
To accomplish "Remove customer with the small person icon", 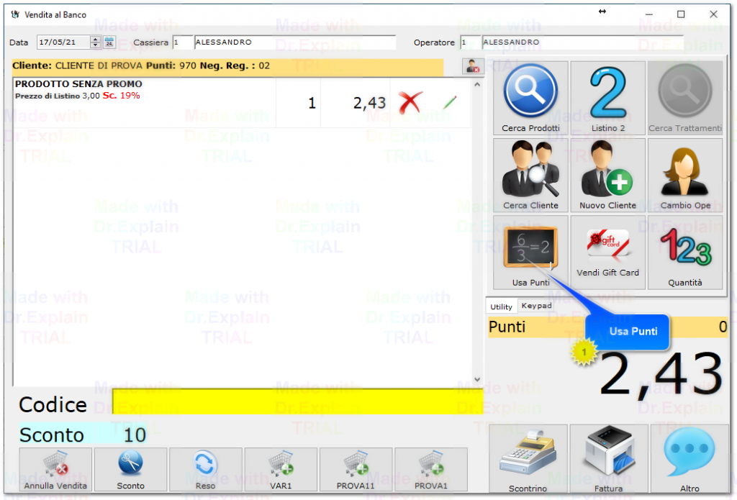I will pos(472,67).
